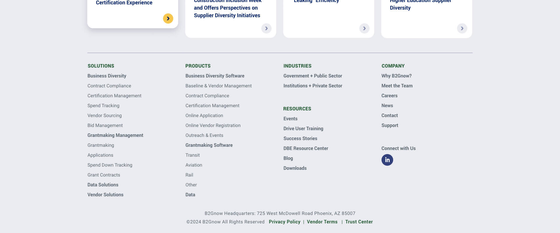Image resolution: width=560 pixels, height=233 pixels.
Task: Click arrow on Higher Education Supplier Diversity card
Action: pyautogui.click(x=462, y=28)
